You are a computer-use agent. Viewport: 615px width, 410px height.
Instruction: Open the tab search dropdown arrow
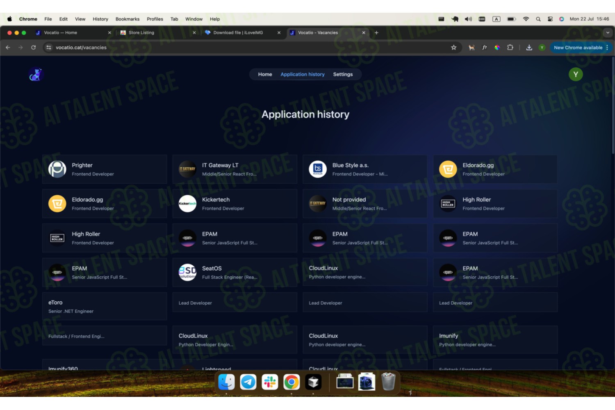[x=608, y=33]
